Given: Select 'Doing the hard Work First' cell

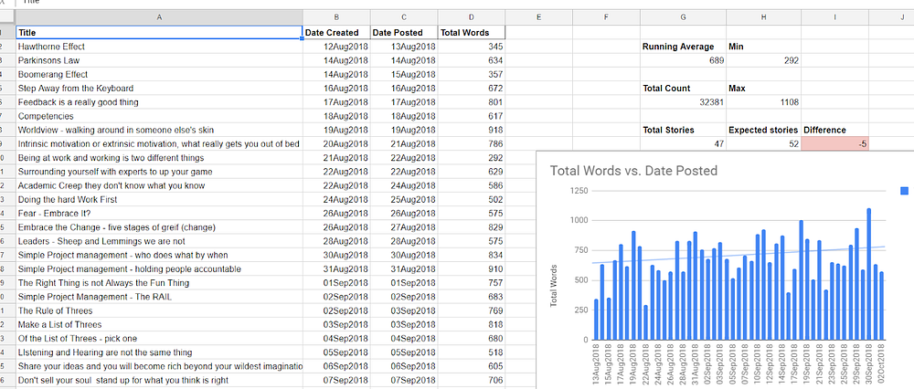Looking at the screenshot, I should 159,200.
